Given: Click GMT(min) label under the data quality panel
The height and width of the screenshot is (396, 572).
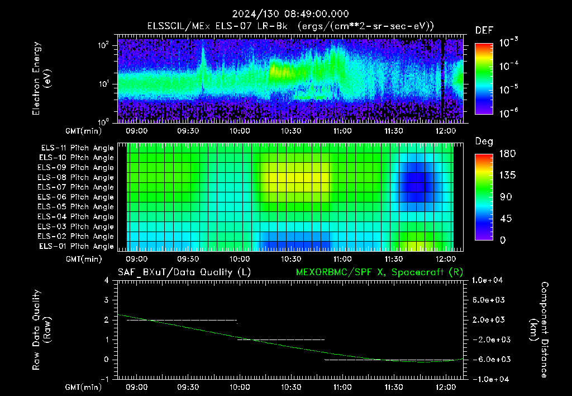Looking at the screenshot, I should 84,387.
